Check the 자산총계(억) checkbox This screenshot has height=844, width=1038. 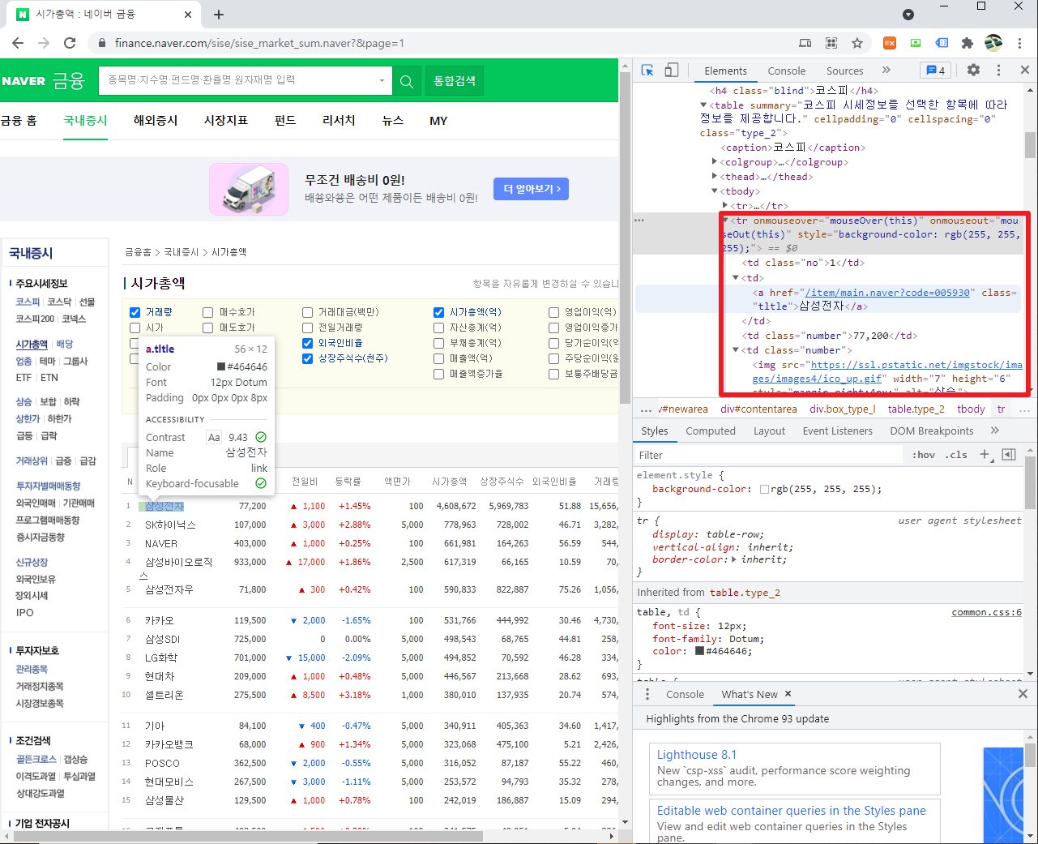point(439,328)
